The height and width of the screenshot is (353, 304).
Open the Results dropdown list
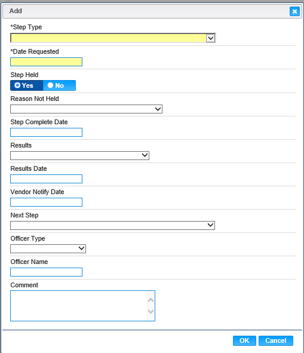coord(79,155)
